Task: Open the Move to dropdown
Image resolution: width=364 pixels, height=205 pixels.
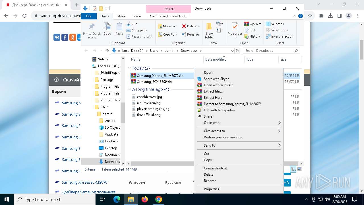Action: coord(168,26)
